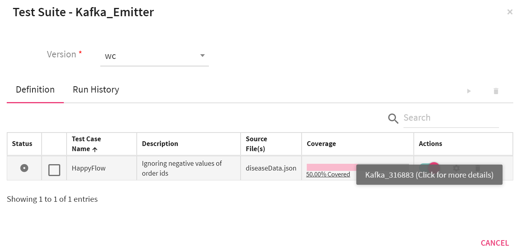This screenshot has width=520, height=252.
Task: Expand the Version dropdown showing wc
Action: point(202,56)
